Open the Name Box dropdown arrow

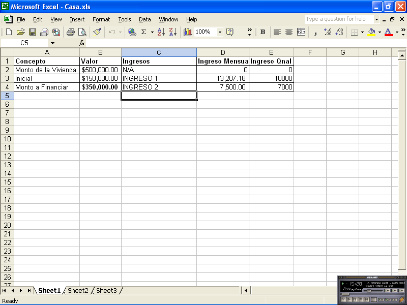(x=52, y=43)
